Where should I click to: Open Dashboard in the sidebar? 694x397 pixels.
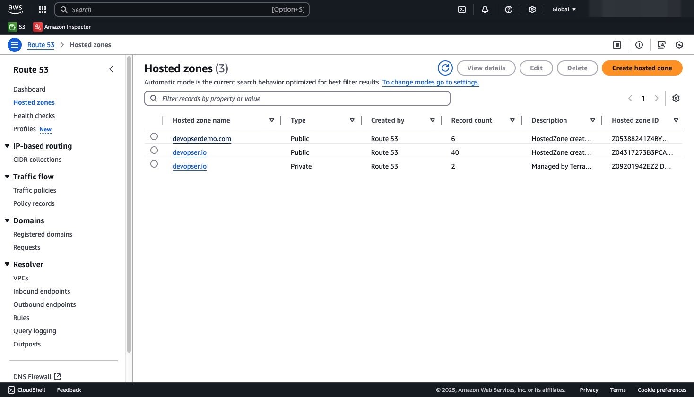pos(29,89)
